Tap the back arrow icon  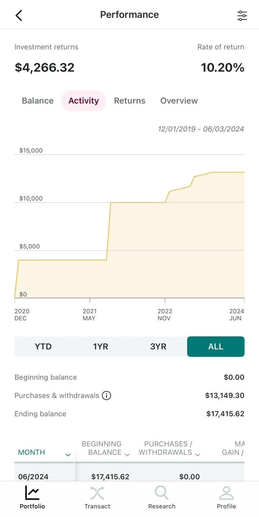coord(19,15)
